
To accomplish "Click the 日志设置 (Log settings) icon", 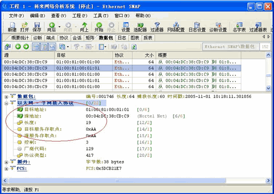I will click(197, 27).
